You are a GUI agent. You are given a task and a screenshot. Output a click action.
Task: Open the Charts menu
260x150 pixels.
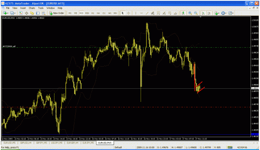tap(32, 8)
